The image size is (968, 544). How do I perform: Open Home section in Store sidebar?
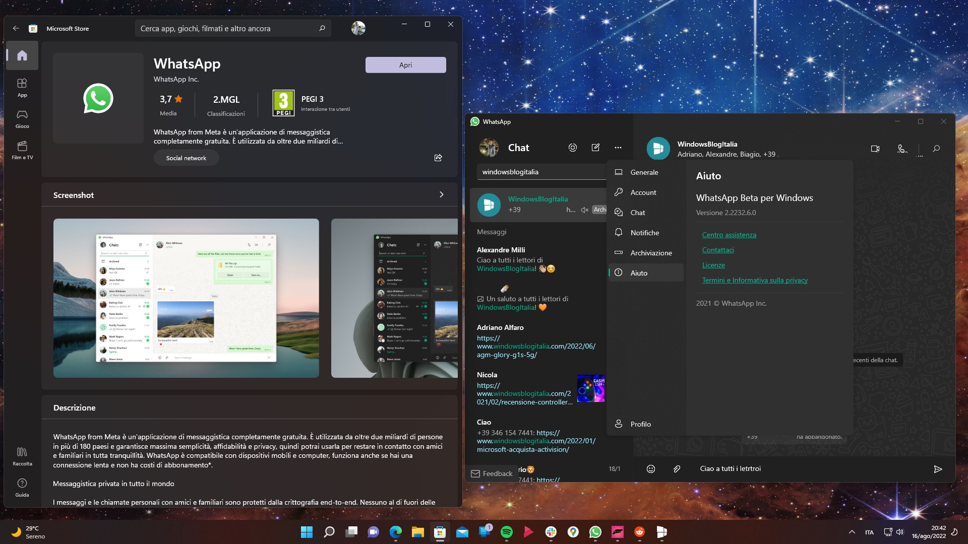pos(22,55)
